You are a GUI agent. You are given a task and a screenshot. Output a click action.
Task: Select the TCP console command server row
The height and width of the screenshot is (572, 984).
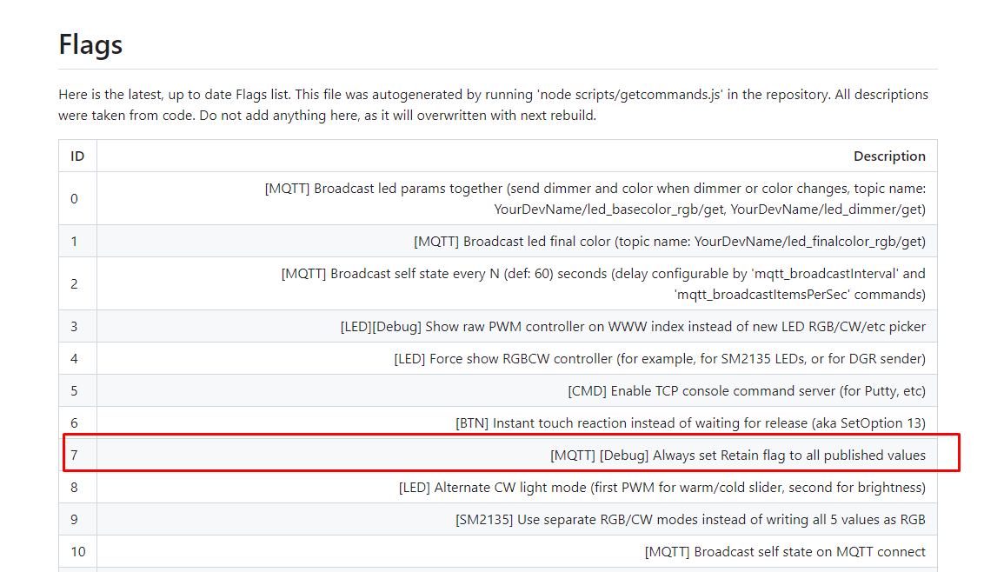498,390
